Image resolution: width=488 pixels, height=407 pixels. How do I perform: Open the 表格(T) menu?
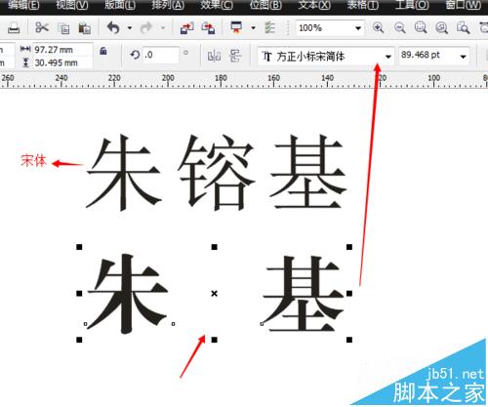pyautogui.click(x=363, y=5)
